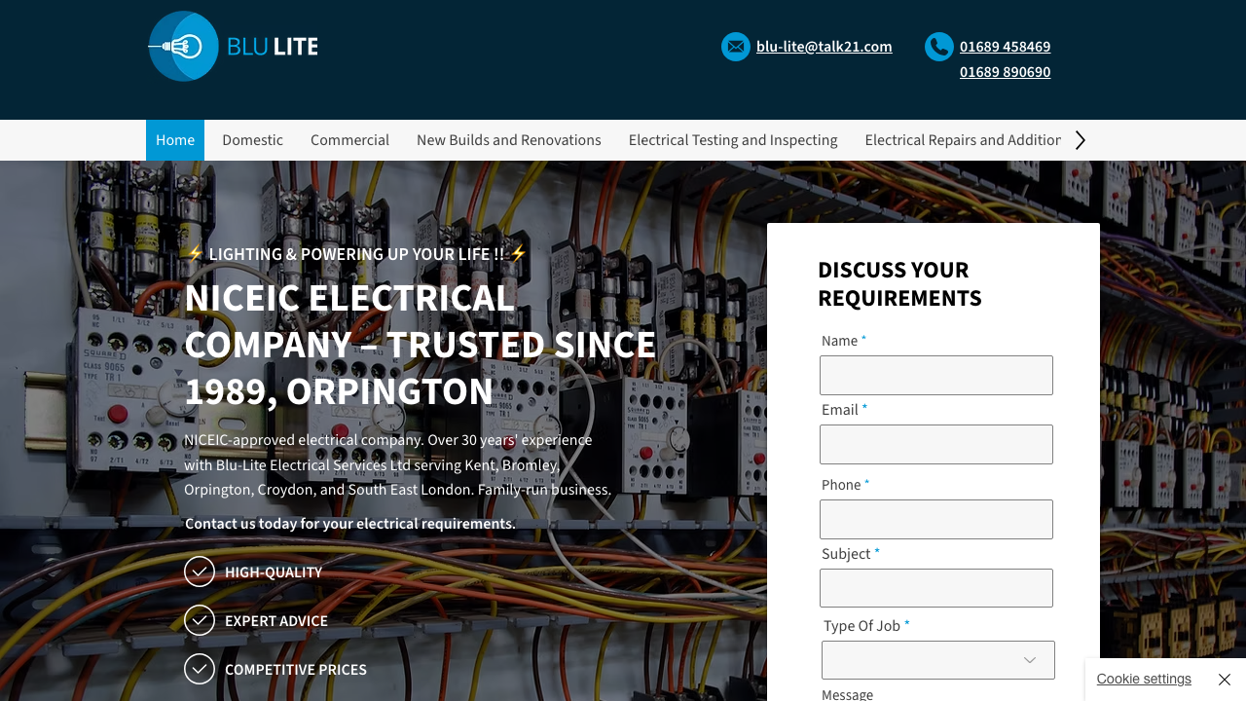Open the blu-lite@talk21.com email link
Screen dimensions: 1246x701
[824, 46]
